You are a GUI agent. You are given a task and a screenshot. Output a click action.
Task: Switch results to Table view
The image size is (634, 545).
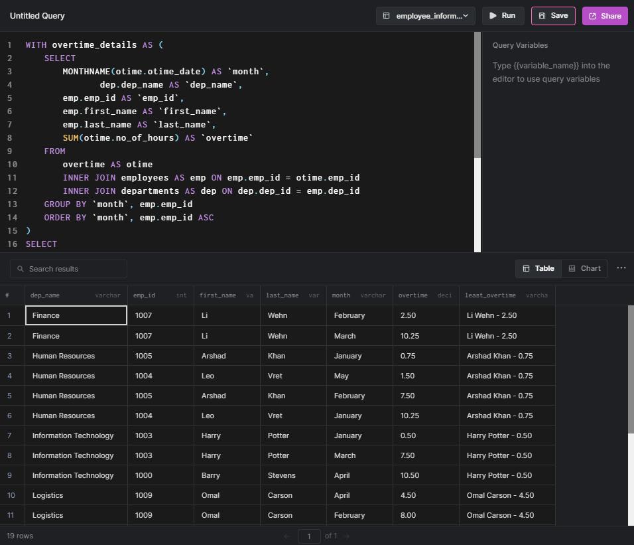[x=539, y=269]
